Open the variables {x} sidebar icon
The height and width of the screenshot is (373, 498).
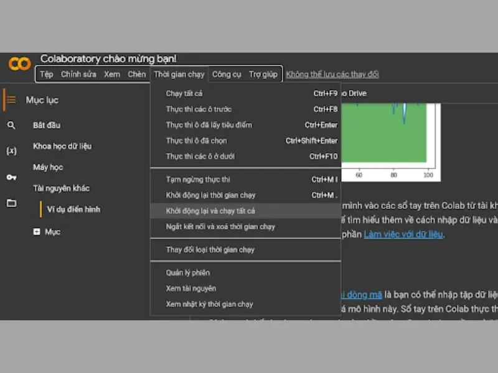11,150
